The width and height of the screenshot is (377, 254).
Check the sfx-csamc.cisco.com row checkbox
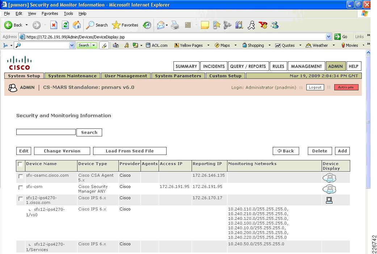point(21,176)
